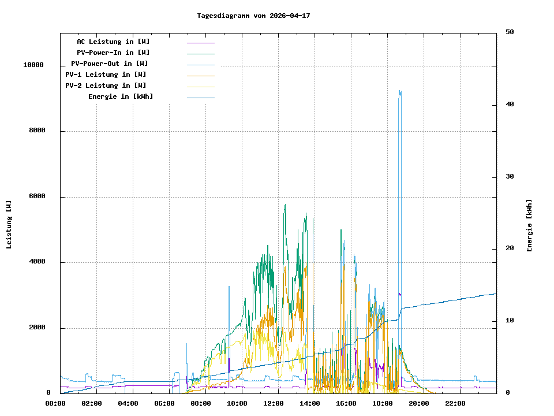The height and width of the screenshot is (416, 554).
Task: Click the 10000 tick label on left axis
Action: tap(33, 65)
